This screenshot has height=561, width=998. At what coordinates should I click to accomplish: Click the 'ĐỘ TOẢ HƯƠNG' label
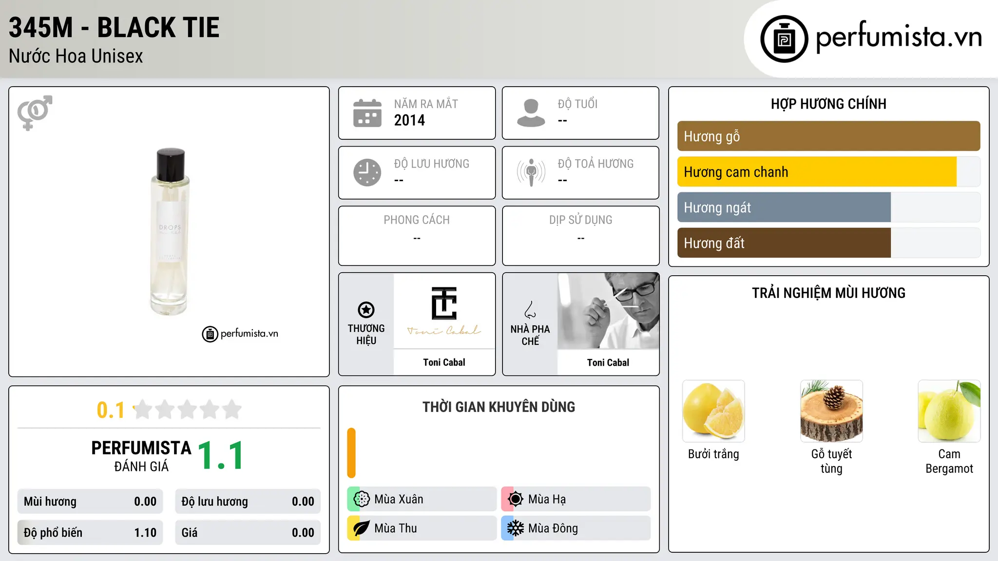595,164
